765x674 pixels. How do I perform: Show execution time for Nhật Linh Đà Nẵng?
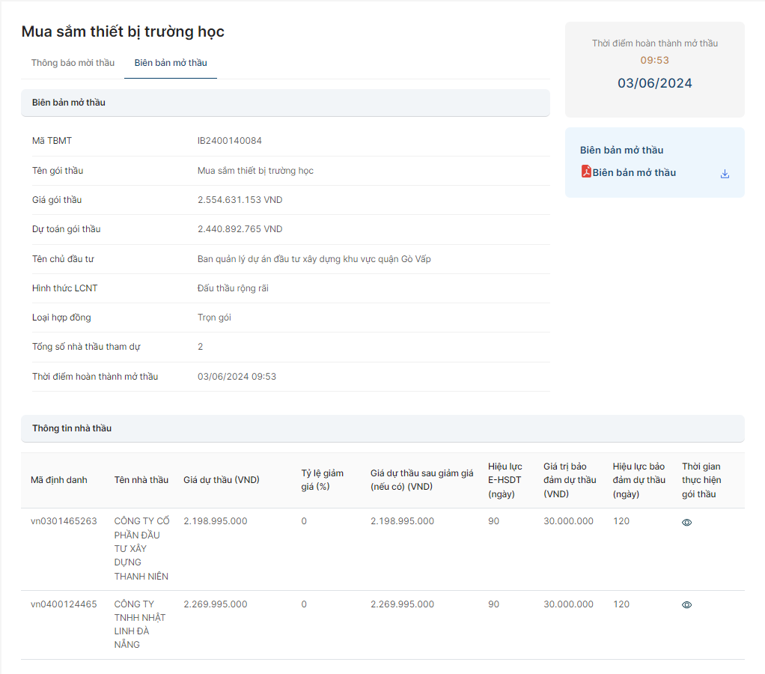click(x=686, y=605)
